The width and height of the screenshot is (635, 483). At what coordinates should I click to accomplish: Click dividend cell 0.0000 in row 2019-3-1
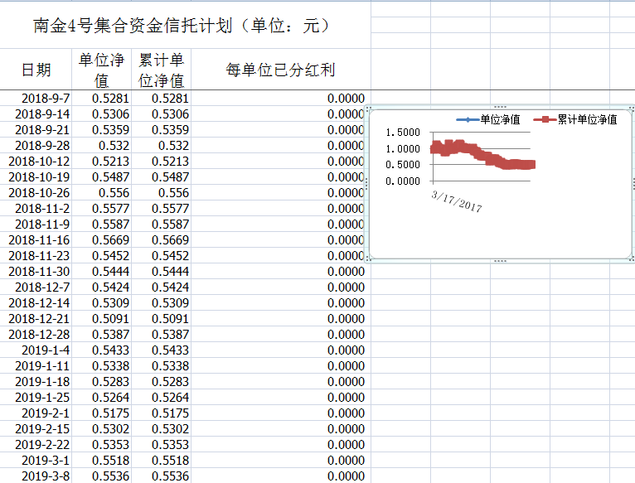281,461
